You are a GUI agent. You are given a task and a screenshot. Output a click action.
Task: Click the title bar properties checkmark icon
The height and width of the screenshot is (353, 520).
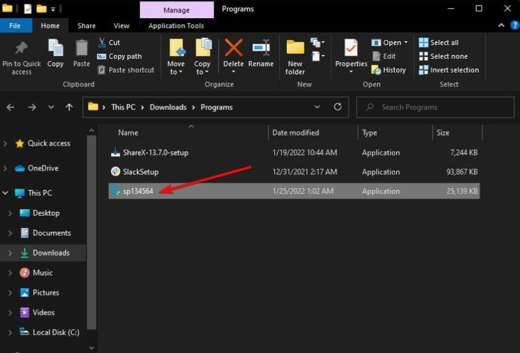[28, 9]
